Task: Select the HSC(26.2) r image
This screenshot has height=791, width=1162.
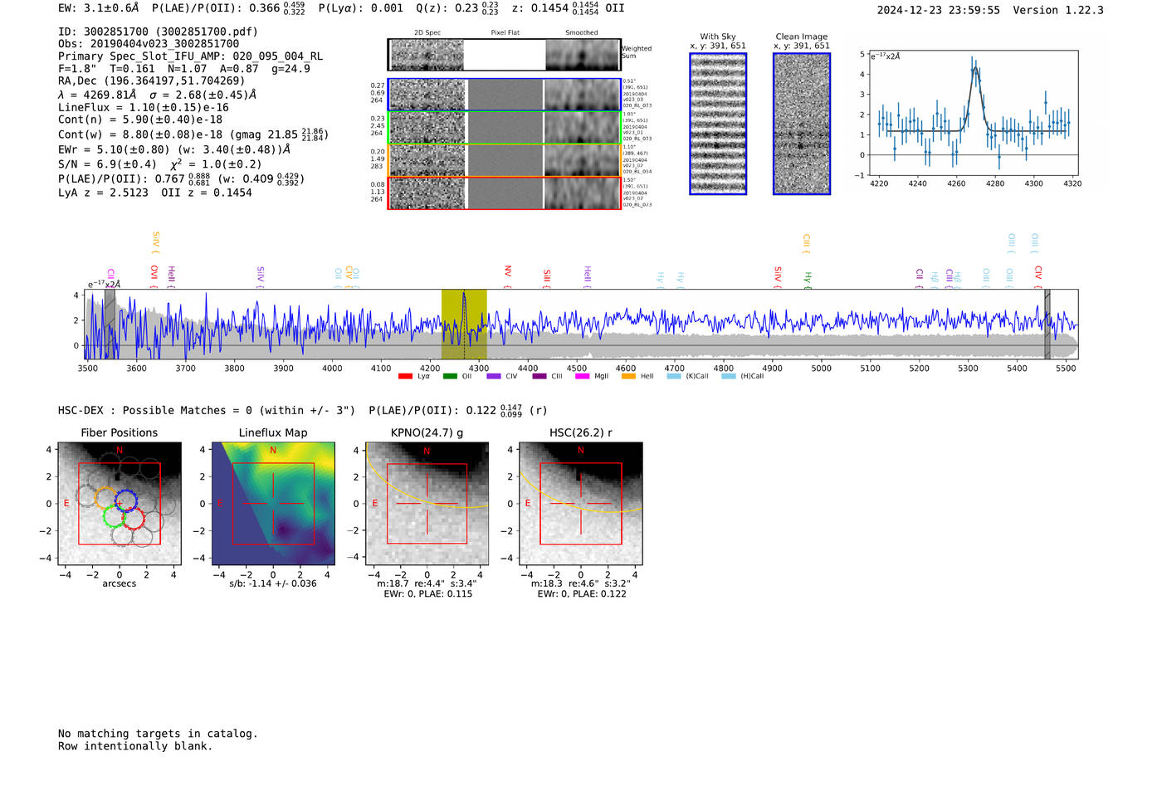Action: click(580, 504)
